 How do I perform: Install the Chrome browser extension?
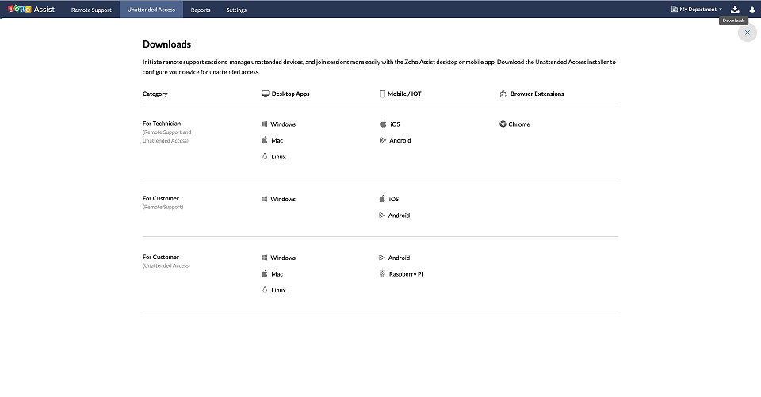coord(518,124)
